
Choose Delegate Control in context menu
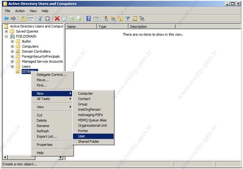tap(52, 75)
